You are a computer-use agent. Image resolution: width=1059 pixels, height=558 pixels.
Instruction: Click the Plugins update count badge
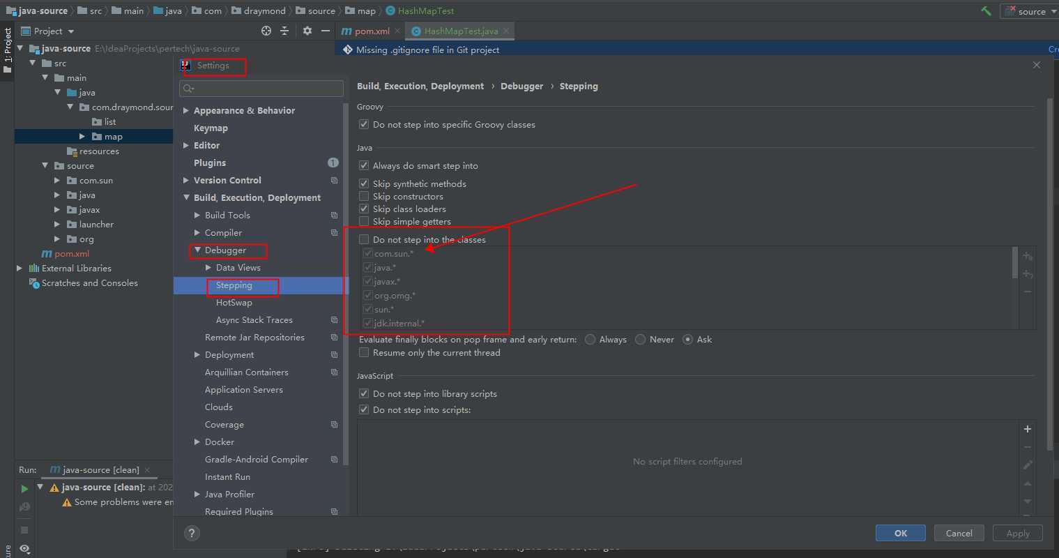[333, 163]
